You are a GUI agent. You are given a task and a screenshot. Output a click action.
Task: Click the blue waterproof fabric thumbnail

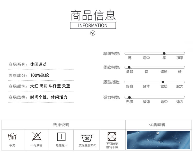[159, 140]
